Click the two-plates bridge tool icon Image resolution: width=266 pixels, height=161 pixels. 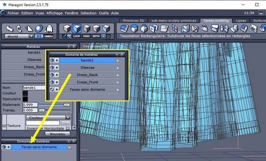click(x=214, y=28)
